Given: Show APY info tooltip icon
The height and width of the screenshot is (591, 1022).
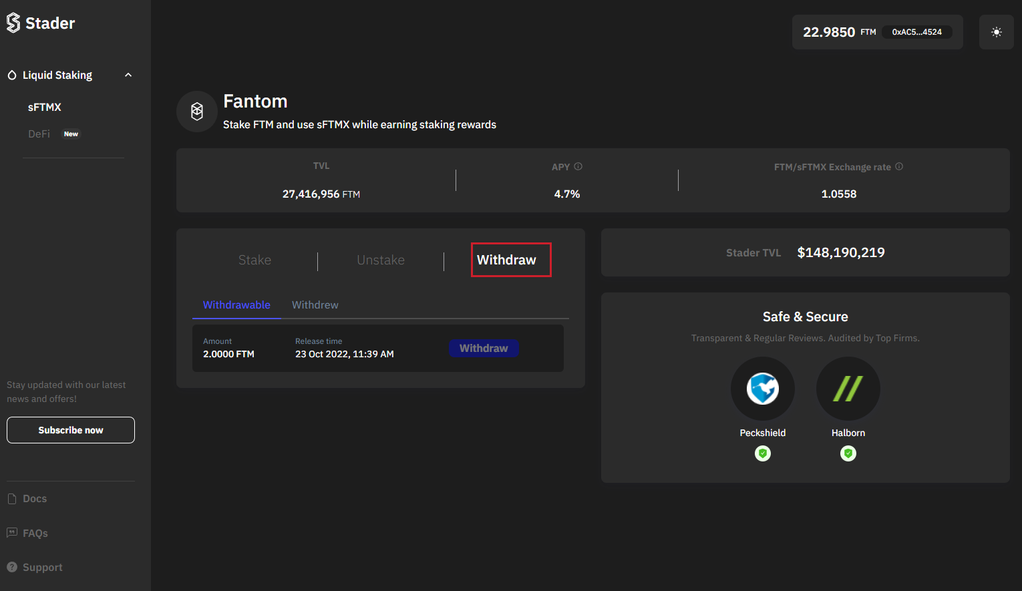Looking at the screenshot, I should coord(578,166).
